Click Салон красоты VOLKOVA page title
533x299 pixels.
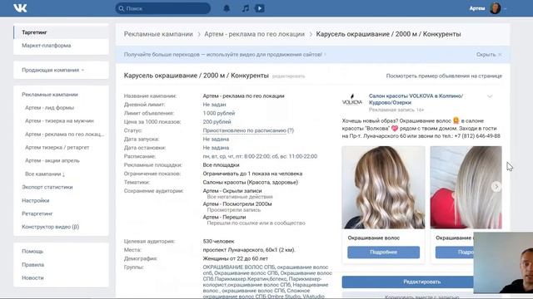(x=416, y=100)
